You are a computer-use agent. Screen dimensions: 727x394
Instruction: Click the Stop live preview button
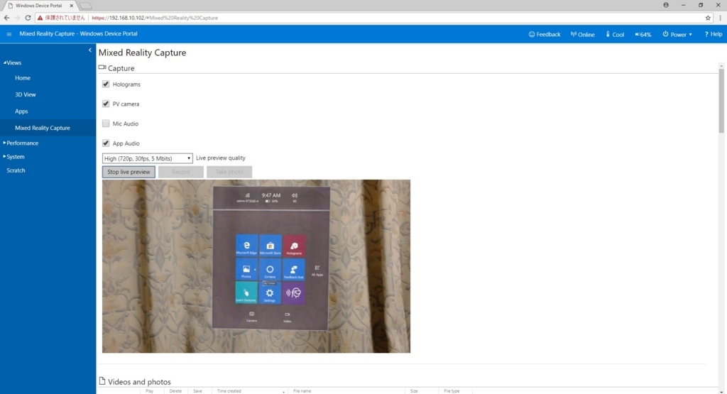129,172
